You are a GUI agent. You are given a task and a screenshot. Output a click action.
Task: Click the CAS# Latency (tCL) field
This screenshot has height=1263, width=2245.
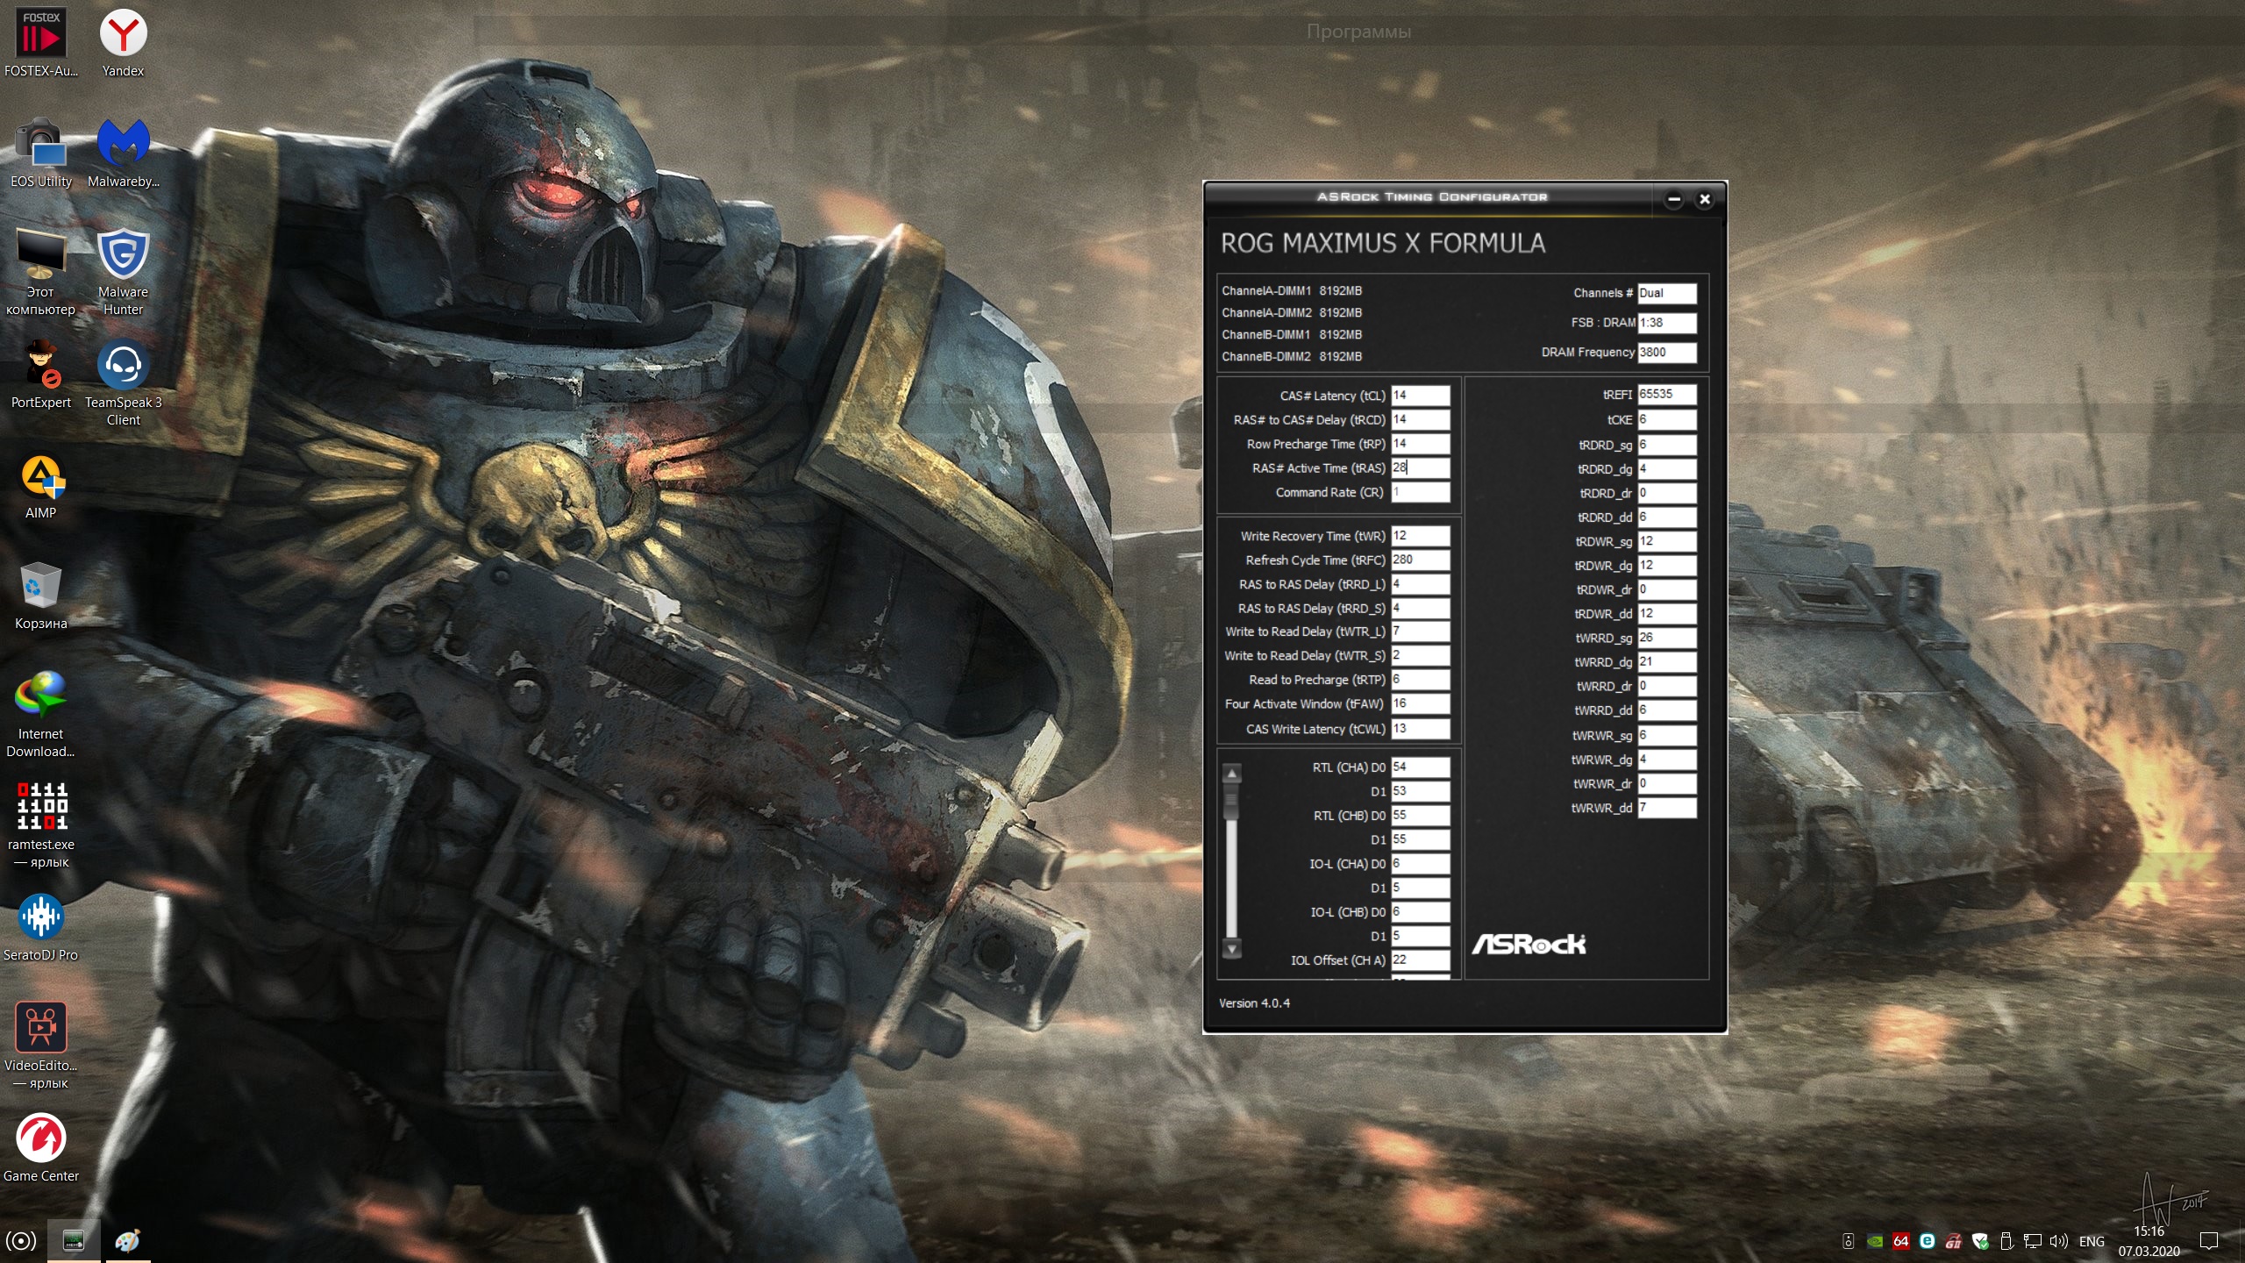(x=1420, y=396)
